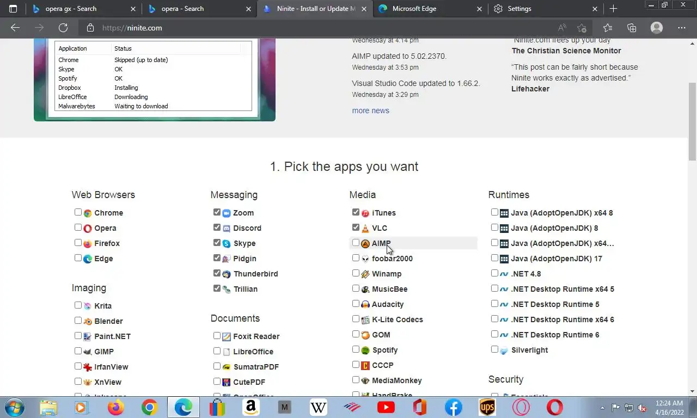Open a new tab with plus button
The height and width of the screenshot is (418, 697).
(613, 9)
